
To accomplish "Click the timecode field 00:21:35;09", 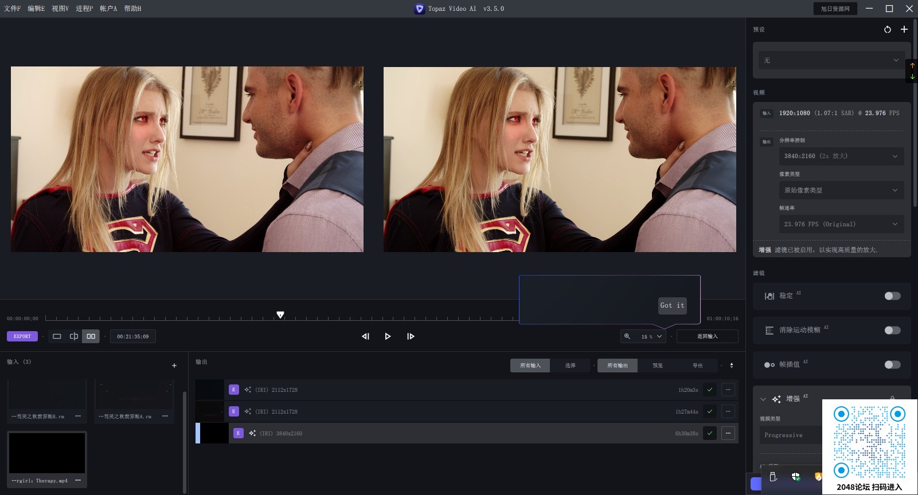I will (132, 336).
